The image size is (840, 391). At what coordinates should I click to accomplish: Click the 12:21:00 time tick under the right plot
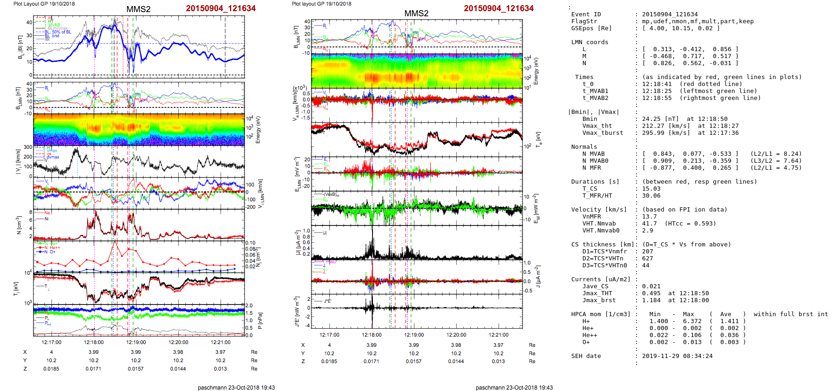(498, 335)
